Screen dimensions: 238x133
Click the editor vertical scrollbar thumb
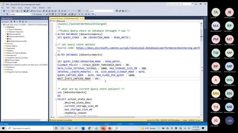click(x=201, y=35)
